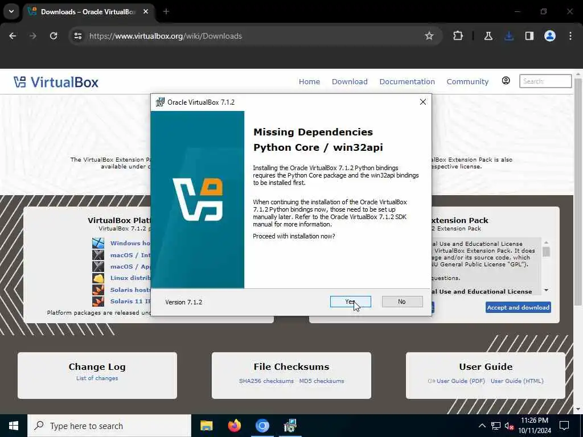Viewport: 583px width, 437px height.
Task: Open the User Guide (HTML) link
Action: pos(517,381)
